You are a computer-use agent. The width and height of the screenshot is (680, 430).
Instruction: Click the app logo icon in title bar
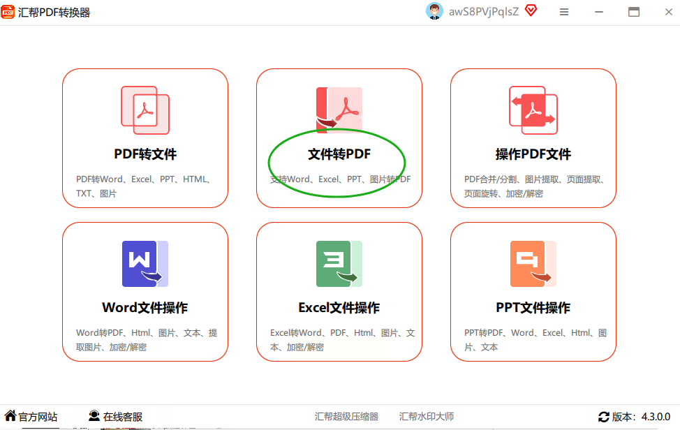(8, 12)
